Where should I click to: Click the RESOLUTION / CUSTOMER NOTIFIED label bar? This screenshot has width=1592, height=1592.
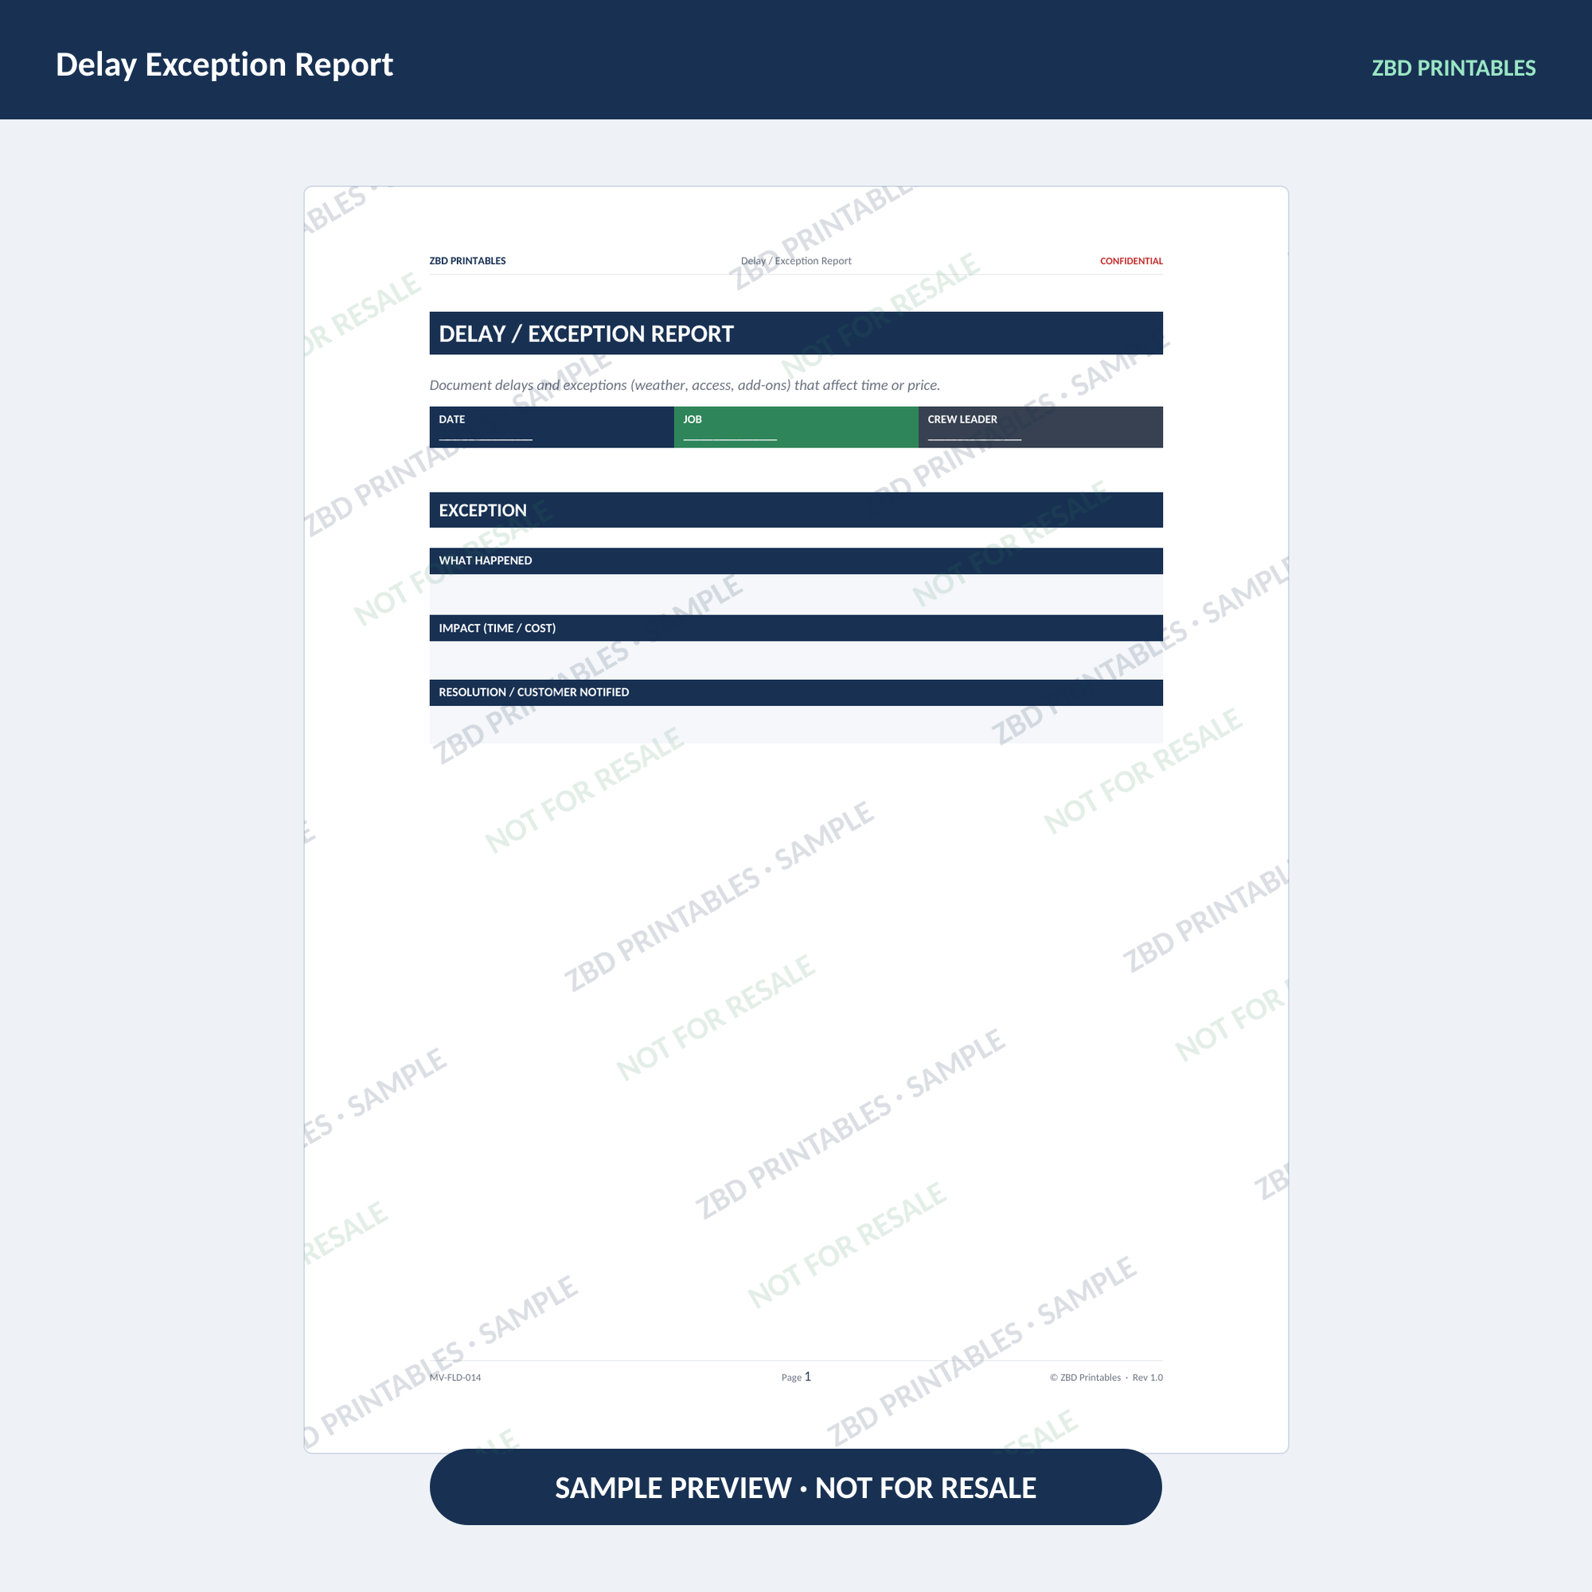(x=796, y=693)
